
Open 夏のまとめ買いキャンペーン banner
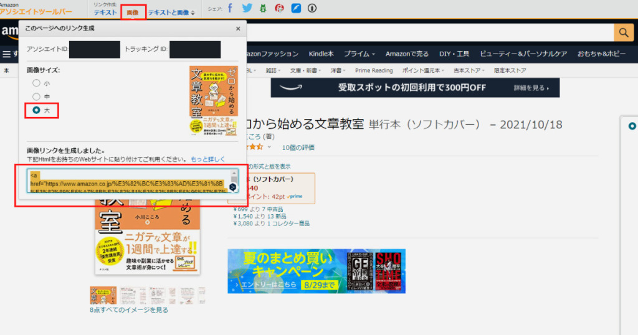tap(317, 271)
